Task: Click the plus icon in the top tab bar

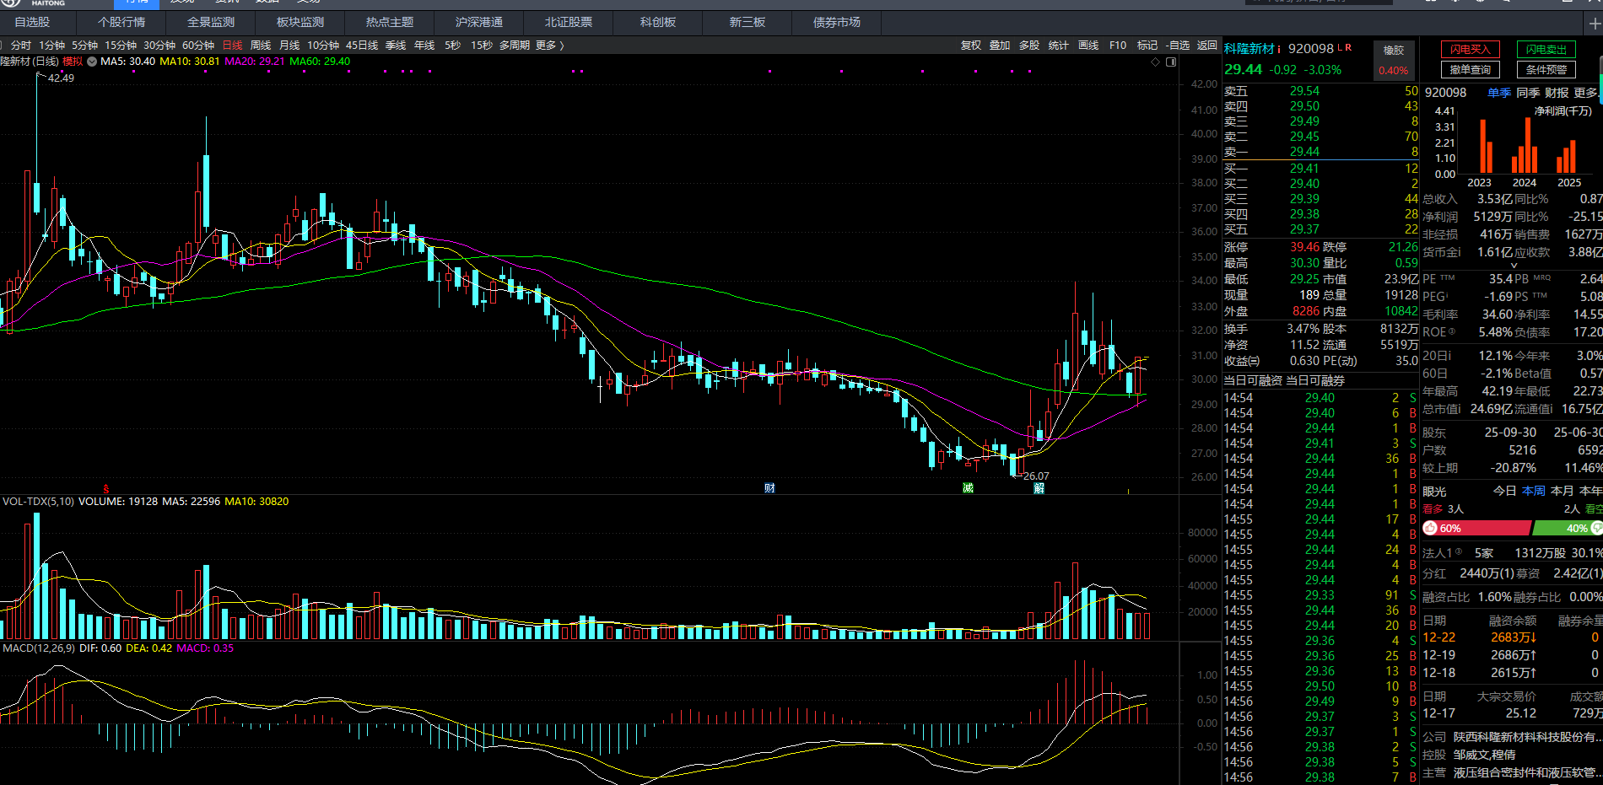Action: click(x=1594, y=23)
